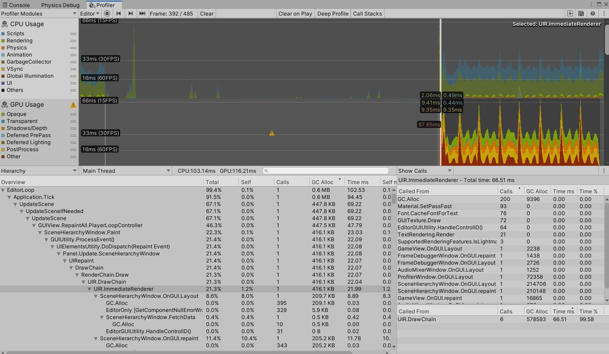The image size is (609, 354).
Task: Open the Profiler help documentation icon
Action: click(x=593, y=13)
